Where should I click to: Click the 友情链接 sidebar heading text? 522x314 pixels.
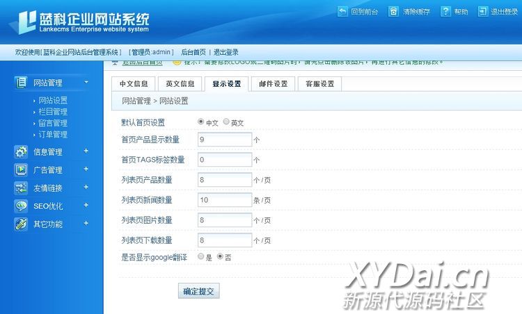pos(47,188)
